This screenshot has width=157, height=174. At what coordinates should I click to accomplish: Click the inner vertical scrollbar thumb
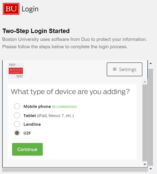pyautogui.click(x=145, y=123)
